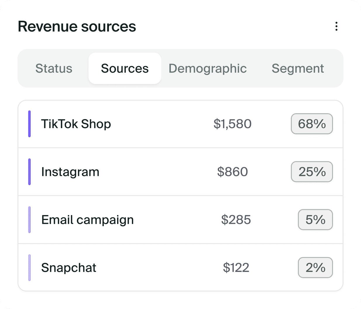
Task: Select the Snapchat source label
Action: click(69, 268)
